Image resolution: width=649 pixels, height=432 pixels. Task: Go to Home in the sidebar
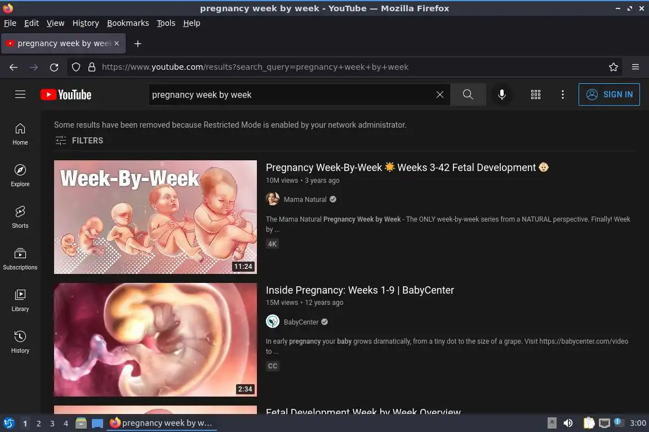[20, 134]
